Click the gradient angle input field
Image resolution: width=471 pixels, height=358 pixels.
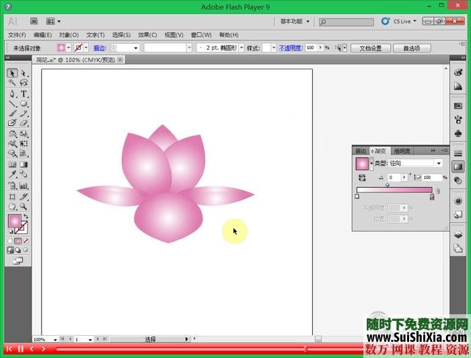pyautogui.click(x=394, y=178)
